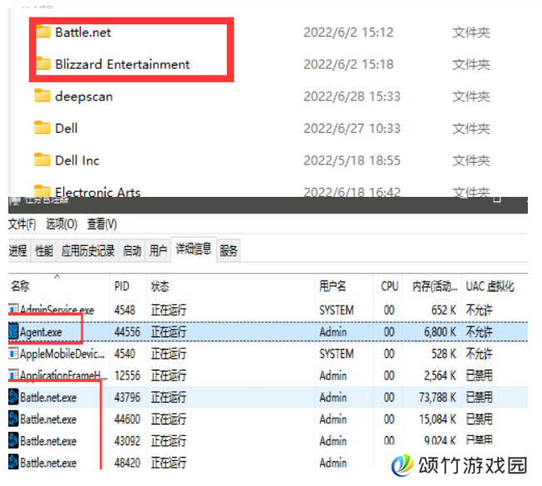The width and height of the screenshot is (542, 486).
Task: Click SYSTEM user for AdminService.exe
Action: tap(337, 310)
